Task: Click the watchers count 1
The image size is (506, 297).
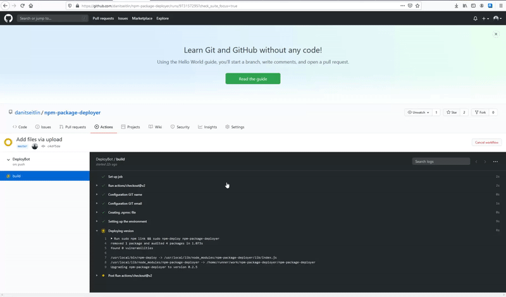Action: [x=436, y=112]
